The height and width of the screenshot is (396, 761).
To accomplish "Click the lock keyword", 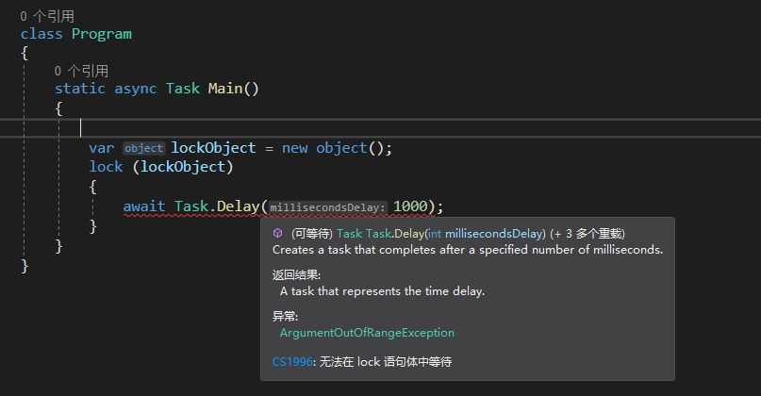I will pos(106,166).
